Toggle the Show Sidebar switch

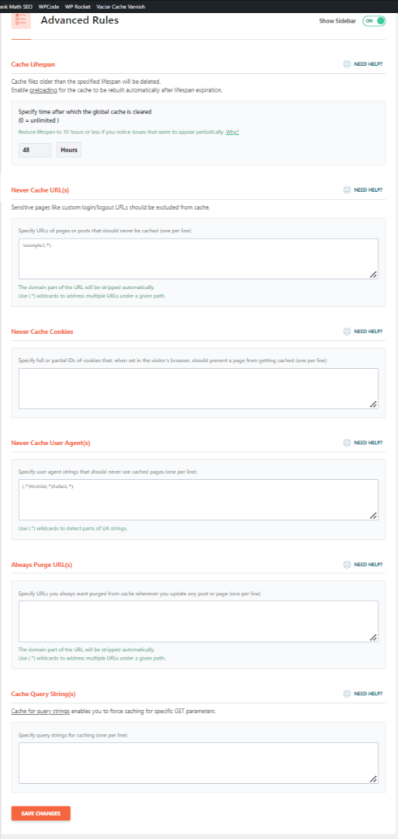pos(374,21)
